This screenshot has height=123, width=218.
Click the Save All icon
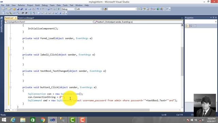click(21, 9)
